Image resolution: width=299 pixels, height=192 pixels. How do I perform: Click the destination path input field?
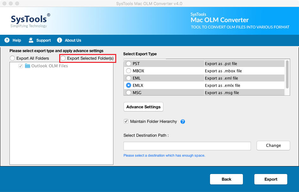[187, 146]
